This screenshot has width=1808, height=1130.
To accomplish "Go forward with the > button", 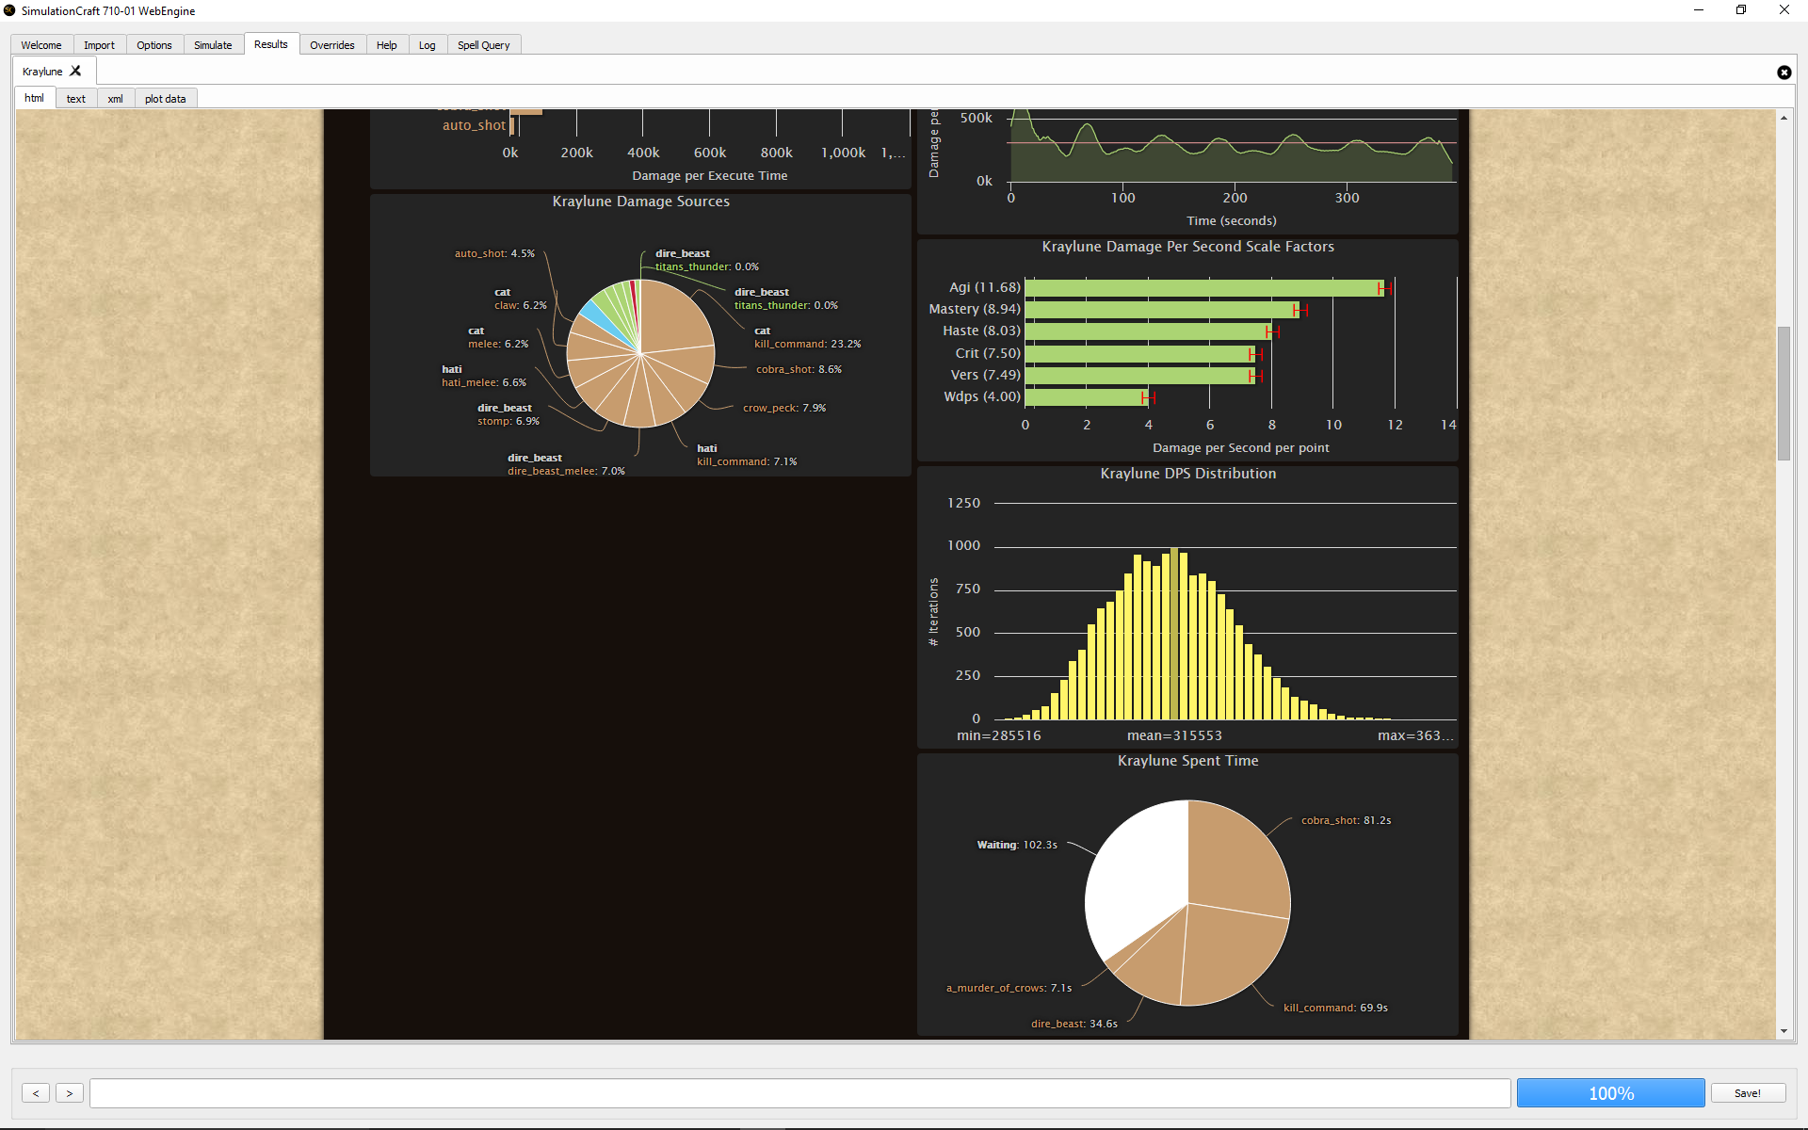I will tap(70, 1093).
